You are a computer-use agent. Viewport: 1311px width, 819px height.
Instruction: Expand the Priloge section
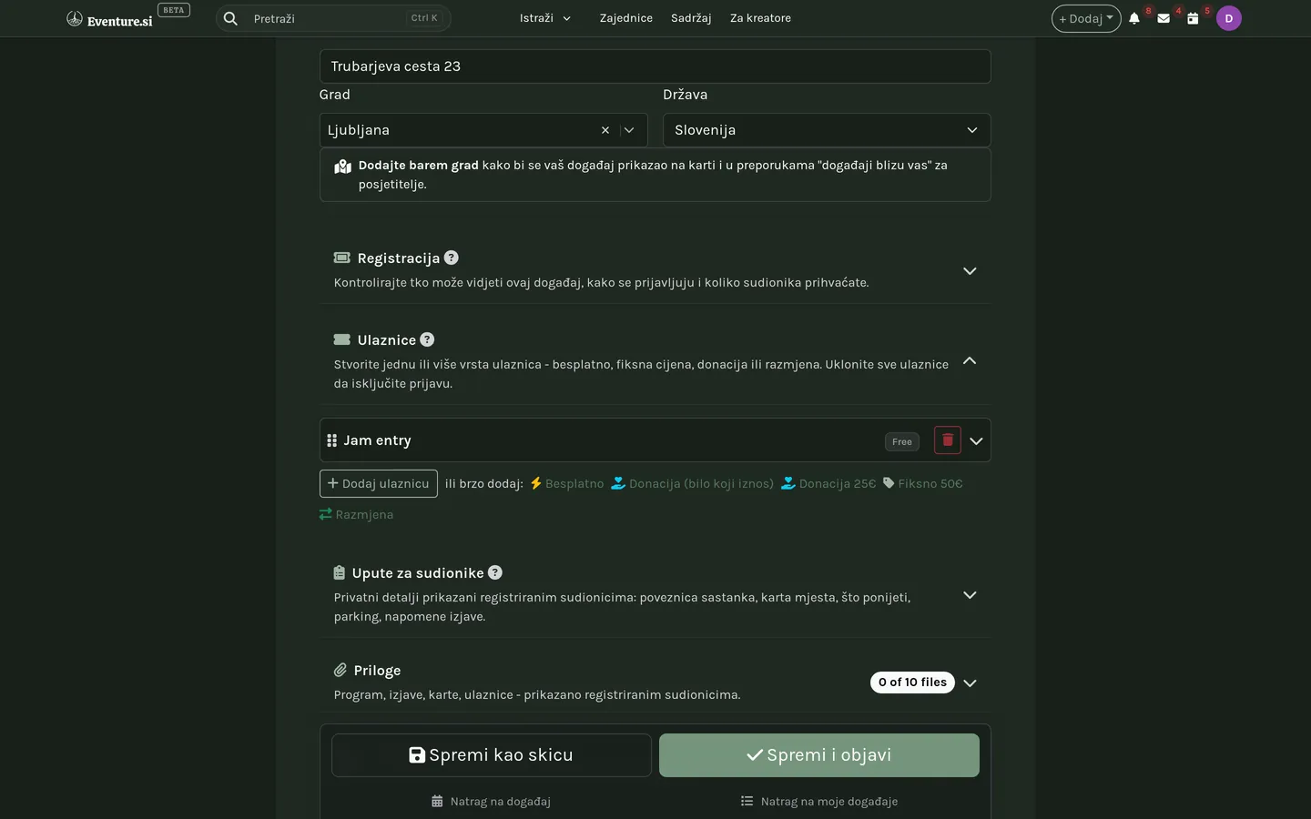[x=970, y=683]
